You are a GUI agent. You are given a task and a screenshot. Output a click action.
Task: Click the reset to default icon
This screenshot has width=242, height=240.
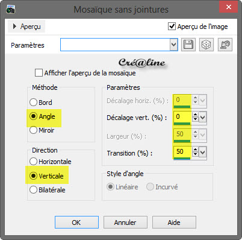point(225,45)
